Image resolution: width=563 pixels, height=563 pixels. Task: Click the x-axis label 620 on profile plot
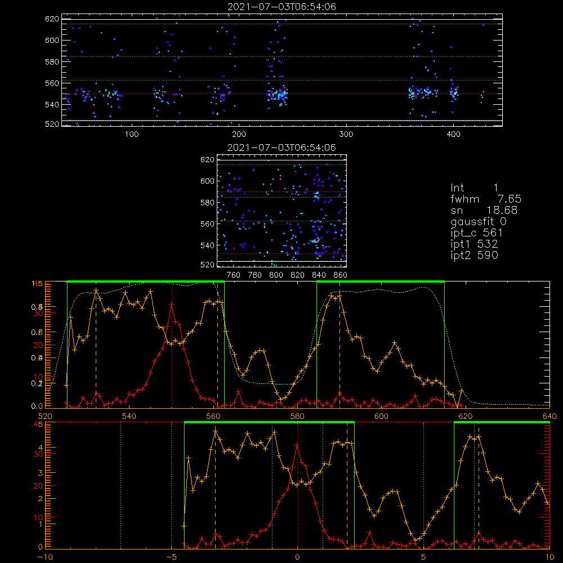click(466, 416)
